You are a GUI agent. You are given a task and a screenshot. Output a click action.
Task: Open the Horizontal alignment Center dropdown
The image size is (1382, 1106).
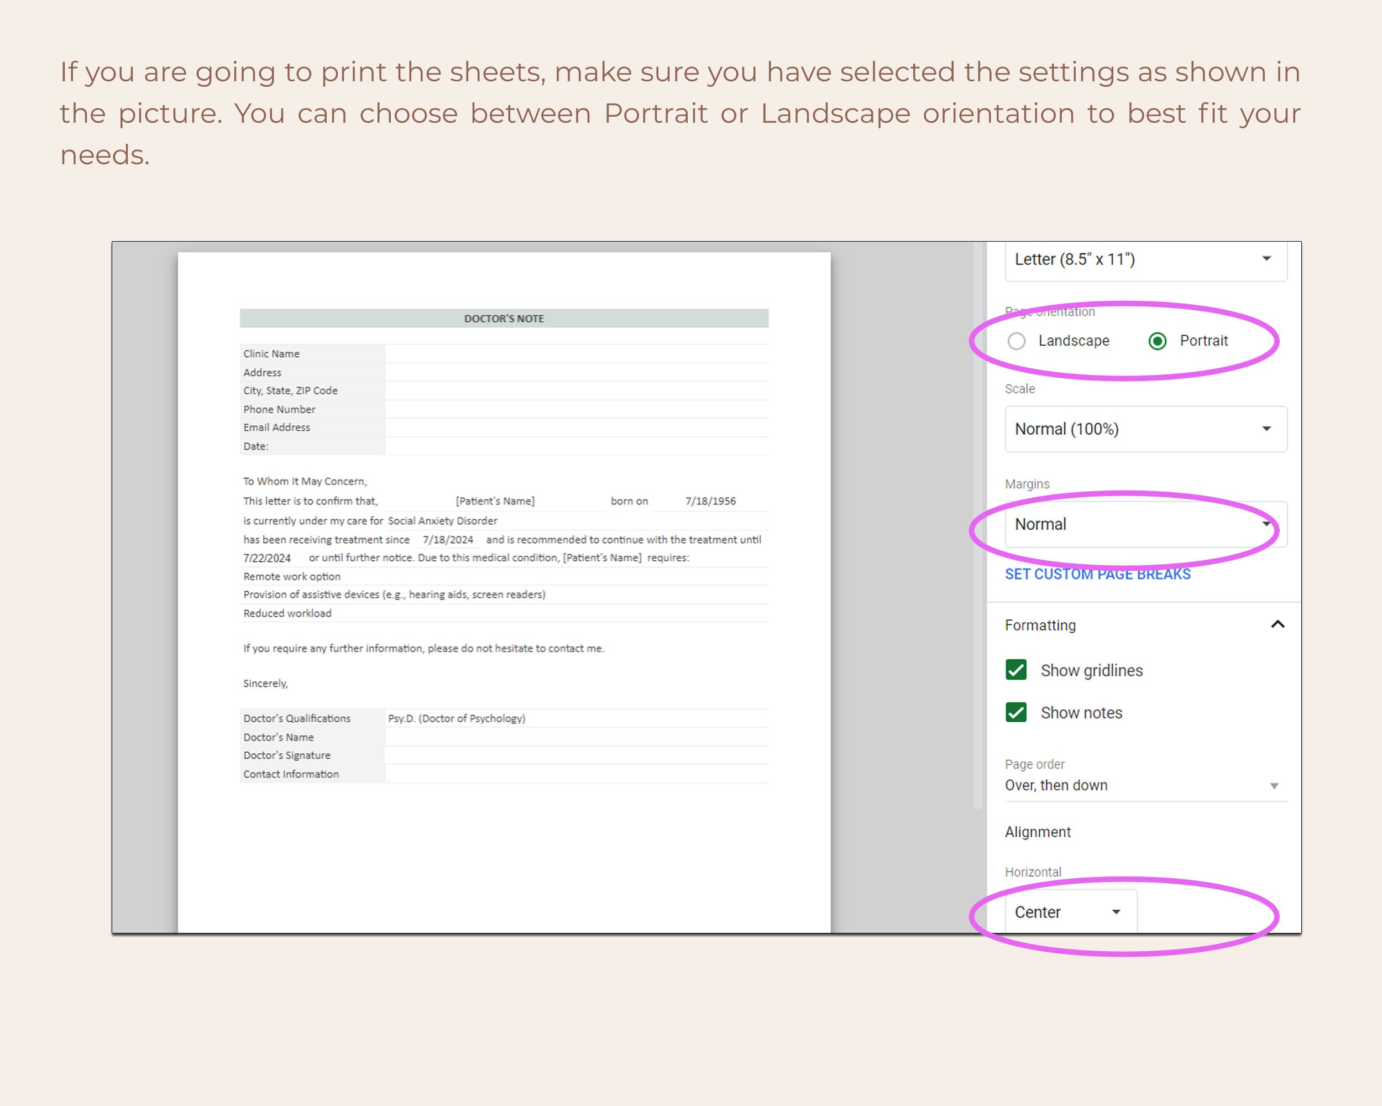pyautogui.click(x=1071, y=912)
